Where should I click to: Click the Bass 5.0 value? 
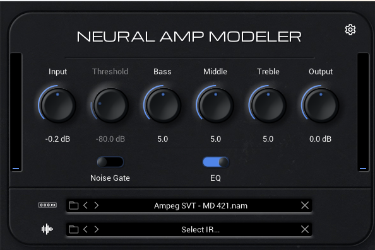tap(163, 139)
